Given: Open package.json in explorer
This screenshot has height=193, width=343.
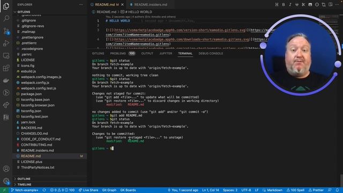Looking at the screenshot, I should (x=31, y=94).
